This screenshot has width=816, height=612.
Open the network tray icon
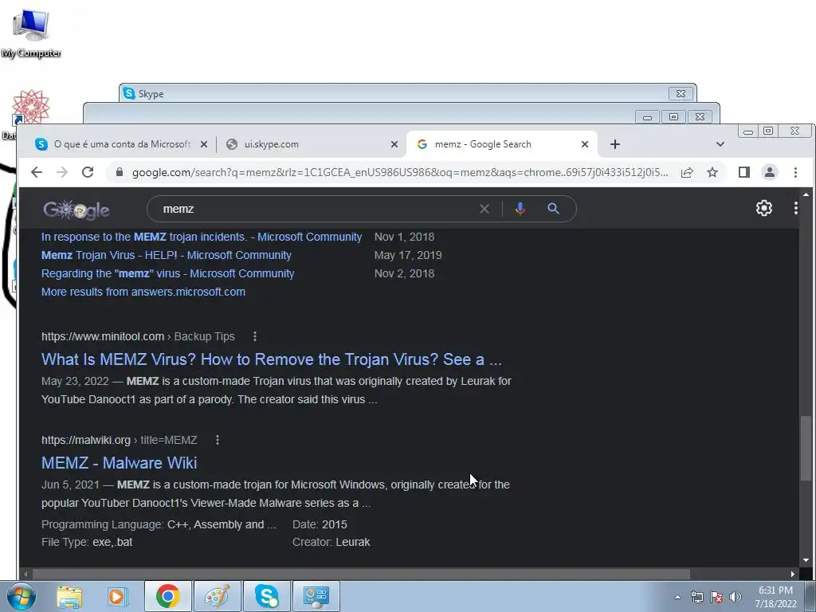696,598
